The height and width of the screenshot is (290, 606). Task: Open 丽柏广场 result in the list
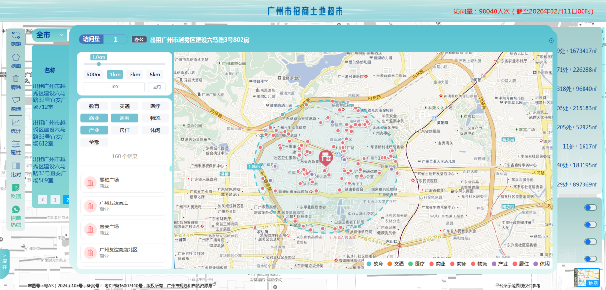point(124,183)
